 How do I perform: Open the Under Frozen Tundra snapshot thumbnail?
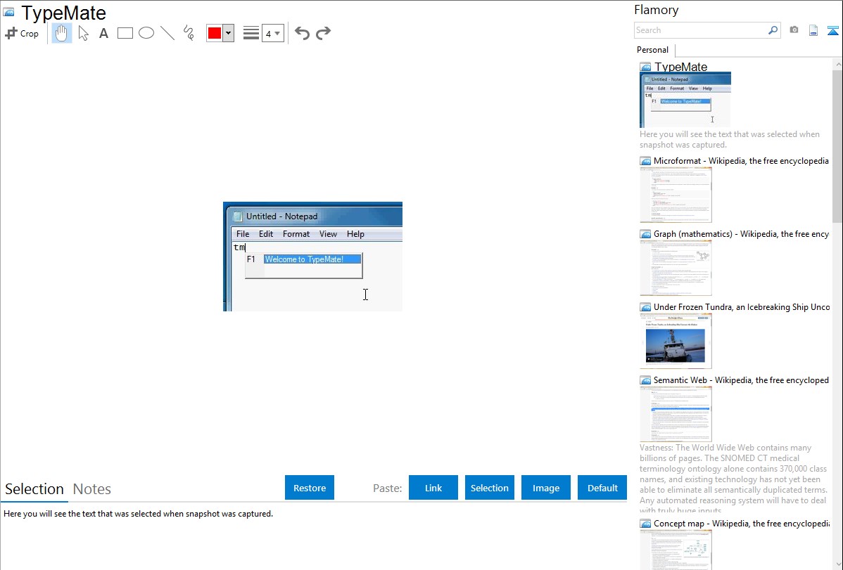point(676,341)
